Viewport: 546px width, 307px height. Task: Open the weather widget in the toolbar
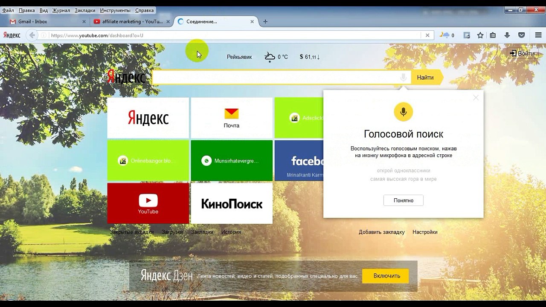(x=447, y=35)
